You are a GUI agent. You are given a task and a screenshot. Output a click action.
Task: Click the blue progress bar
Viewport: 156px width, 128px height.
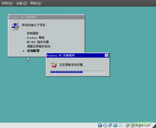click(78, 72)
